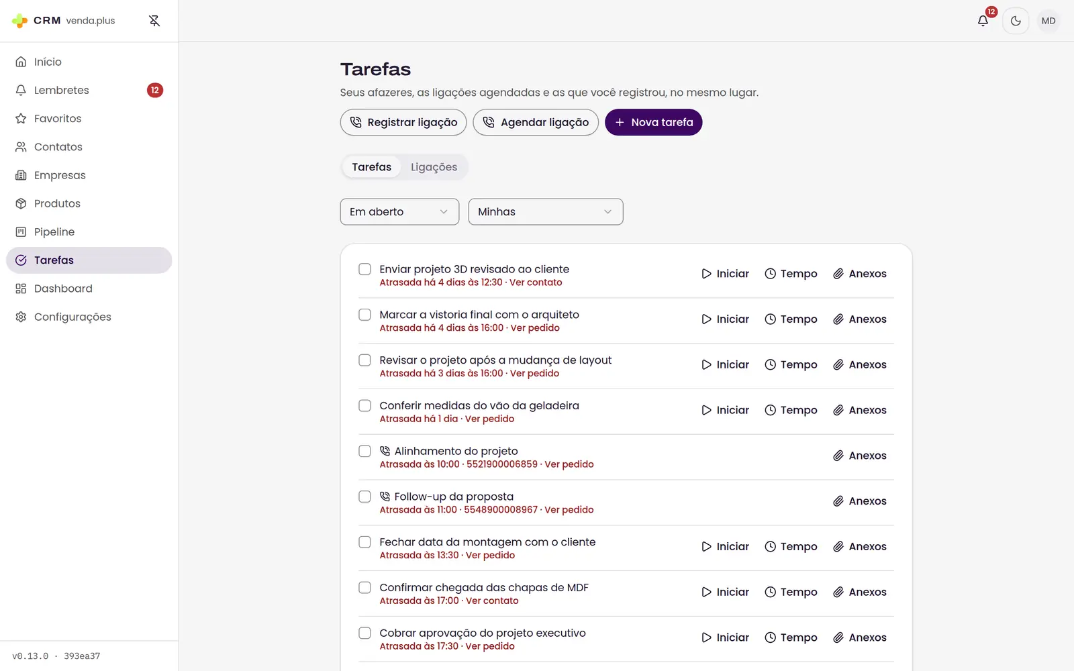Screen dimensions: 1074x671
Task: Open Anexos for Follow-up da proposta
Action: (860, 501)
